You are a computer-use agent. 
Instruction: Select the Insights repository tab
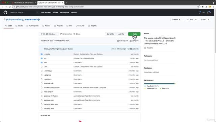coord(92,26)
